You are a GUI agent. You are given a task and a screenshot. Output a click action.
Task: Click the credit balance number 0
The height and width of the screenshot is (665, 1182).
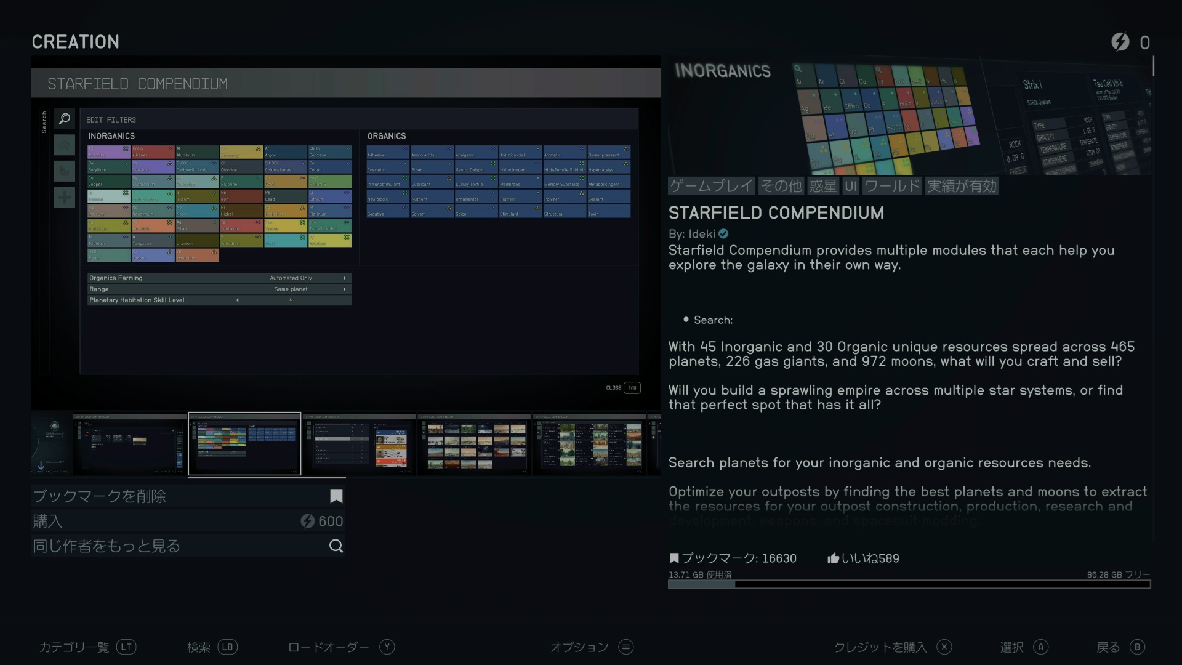(x=1144, y=42)
